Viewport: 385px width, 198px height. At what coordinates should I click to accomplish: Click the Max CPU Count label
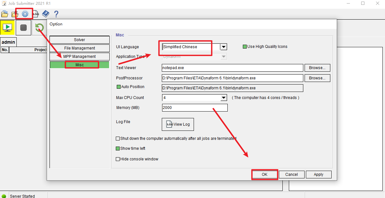tap(130, 98)
